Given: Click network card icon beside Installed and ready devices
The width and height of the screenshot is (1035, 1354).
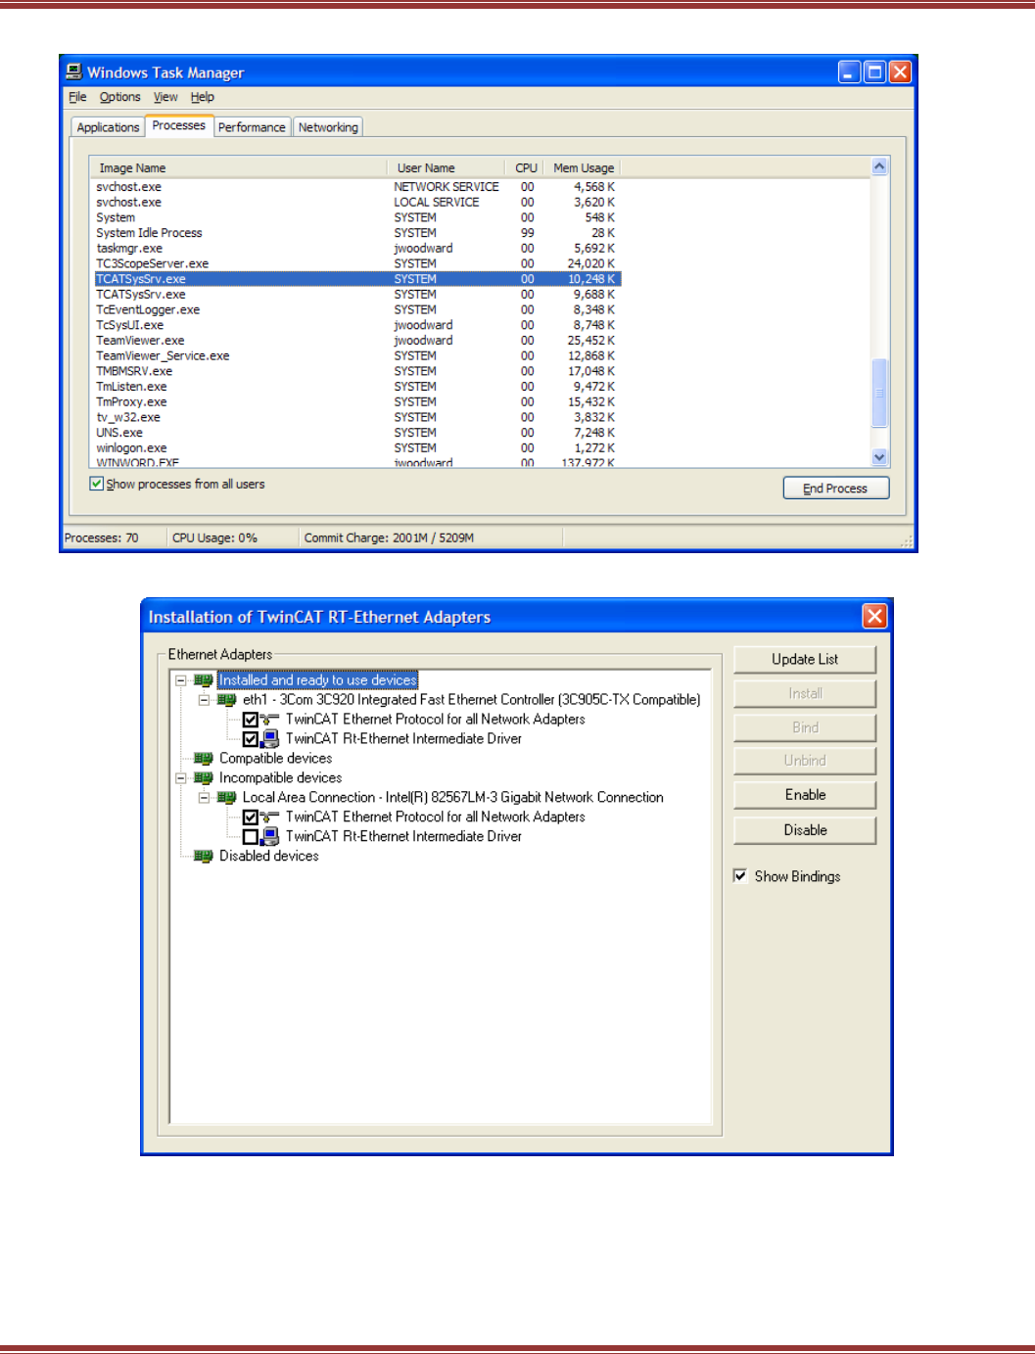Looking at the screenshot, I should point(204,679).
